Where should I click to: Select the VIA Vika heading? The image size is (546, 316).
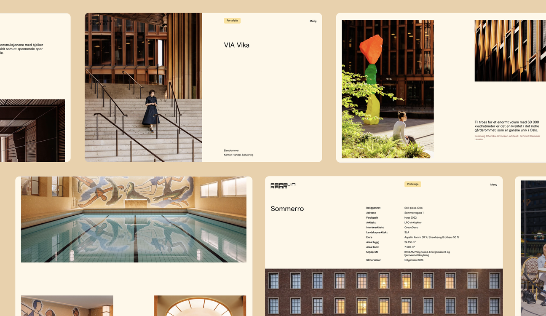236,45
